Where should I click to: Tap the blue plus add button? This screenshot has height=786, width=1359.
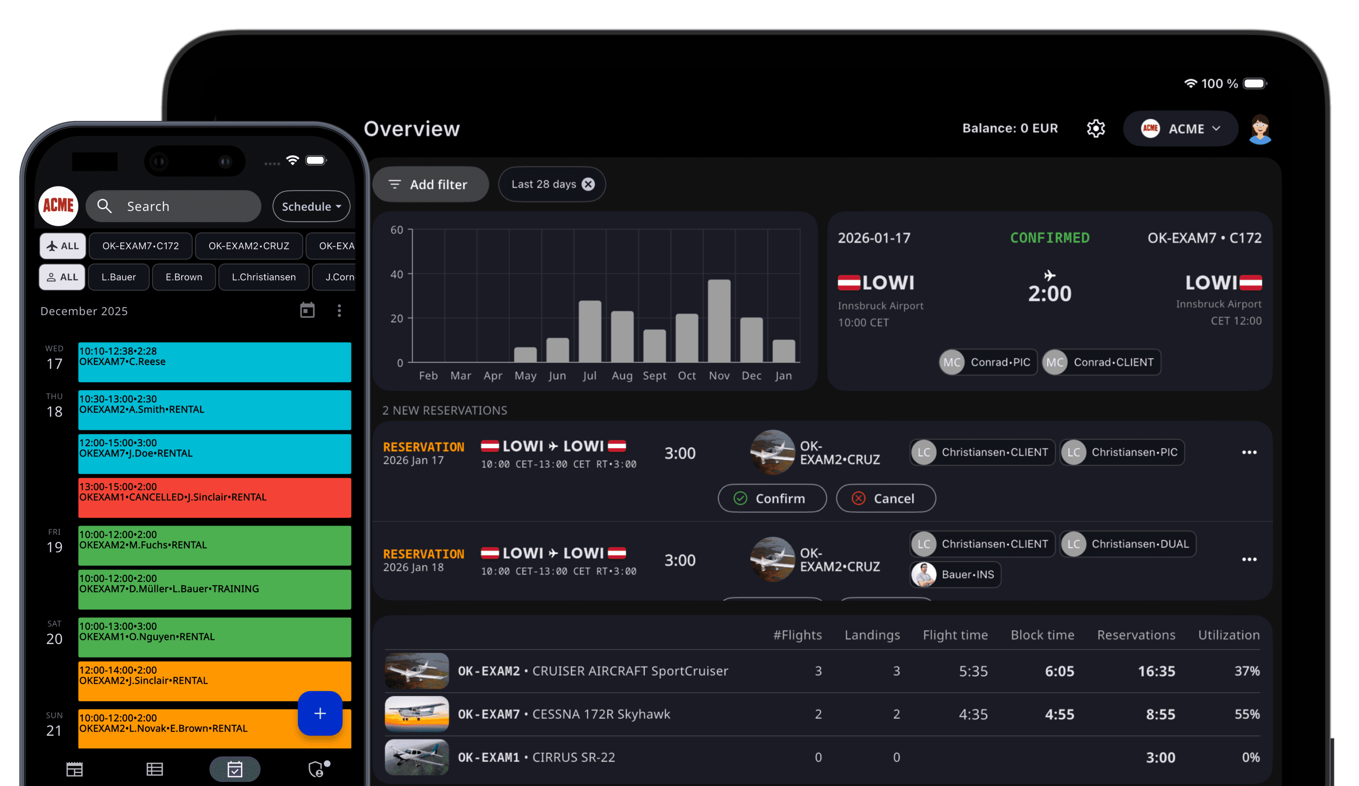tap(320, 713)
